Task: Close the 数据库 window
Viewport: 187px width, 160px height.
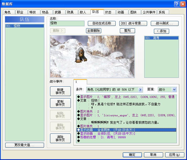Action: [x=183, y=4]
